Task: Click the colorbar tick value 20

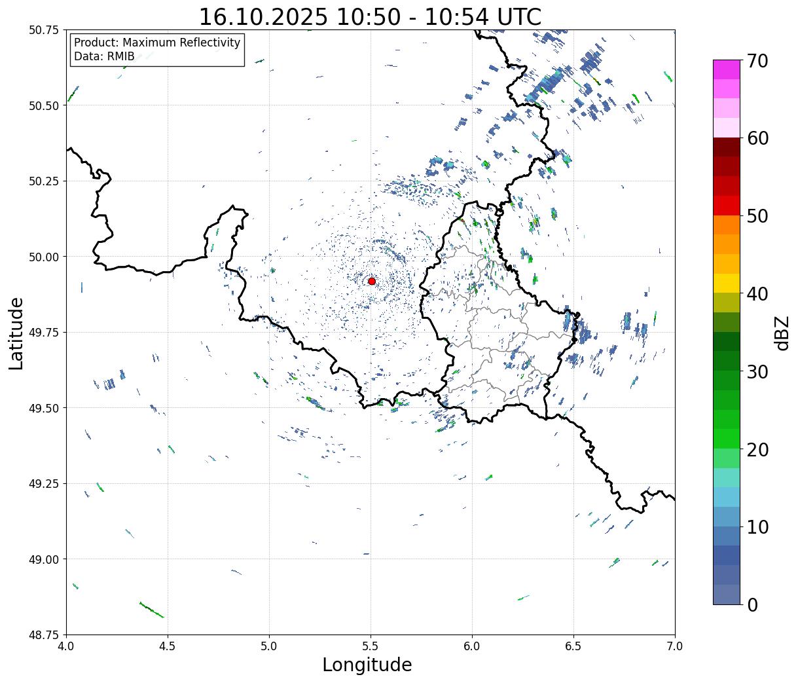Action: pos(757,449)
